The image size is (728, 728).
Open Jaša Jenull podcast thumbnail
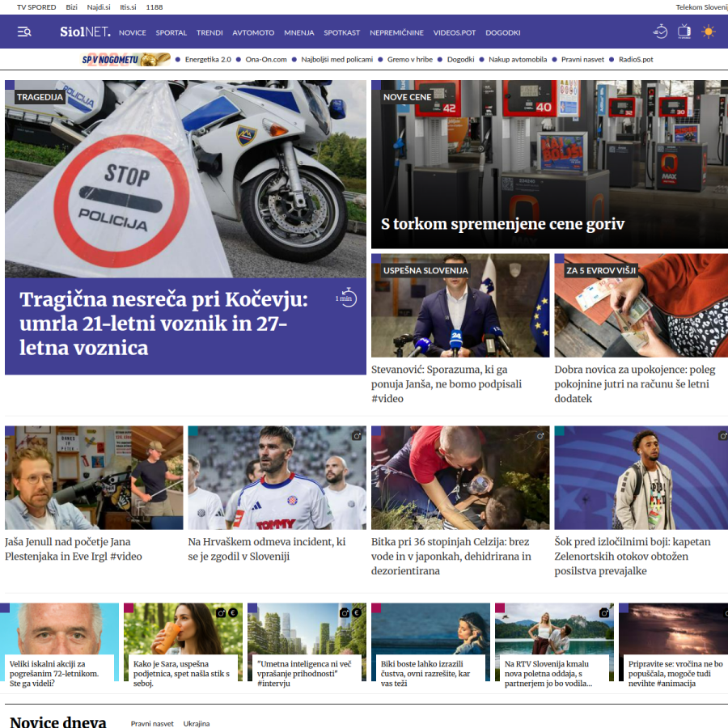pyautogui.click(x=94, y=478)
